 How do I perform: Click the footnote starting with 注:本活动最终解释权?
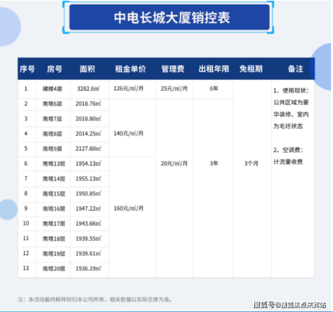point(95,300)
